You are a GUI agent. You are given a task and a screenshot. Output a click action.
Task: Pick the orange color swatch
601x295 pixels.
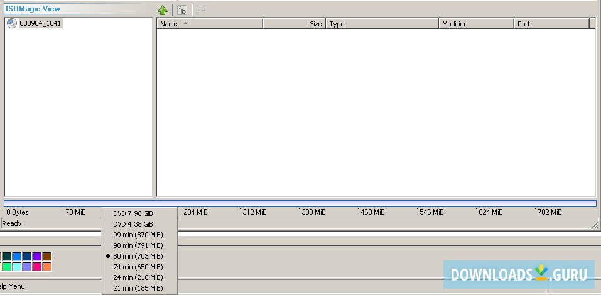coord(46,266)
